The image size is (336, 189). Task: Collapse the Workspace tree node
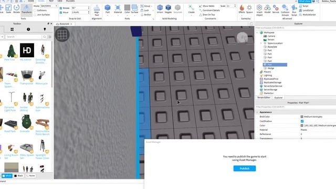click(x=257, y=33)
